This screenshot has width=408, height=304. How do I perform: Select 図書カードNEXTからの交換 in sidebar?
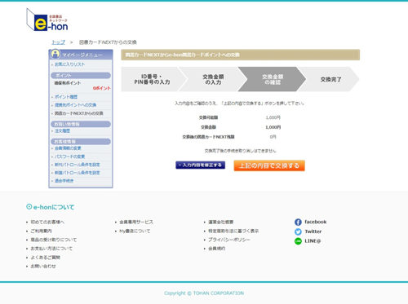tap(79, 113)
